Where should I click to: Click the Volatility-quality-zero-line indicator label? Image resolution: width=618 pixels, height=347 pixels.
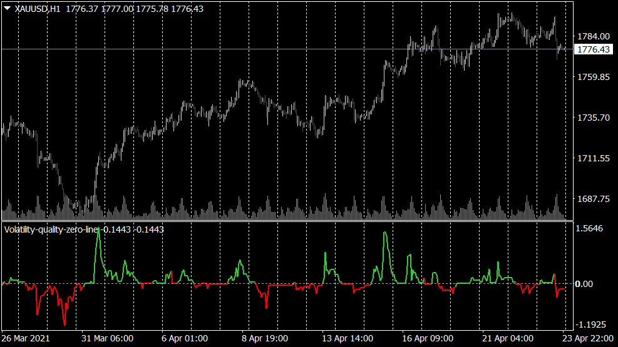tap(51, 229)
